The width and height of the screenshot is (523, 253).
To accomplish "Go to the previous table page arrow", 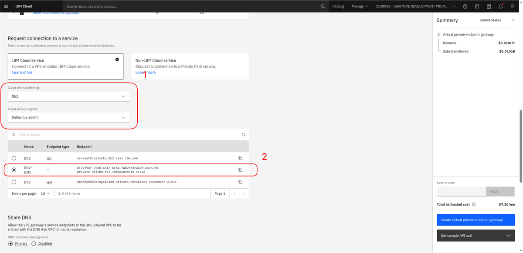I will pos(234,193).
